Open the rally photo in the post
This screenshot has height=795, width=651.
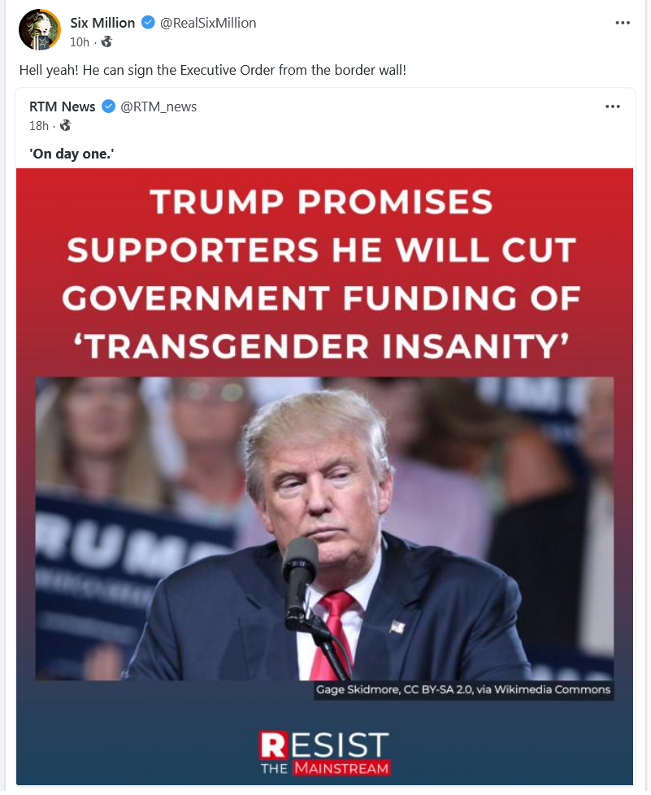click(x=324, y=529)
